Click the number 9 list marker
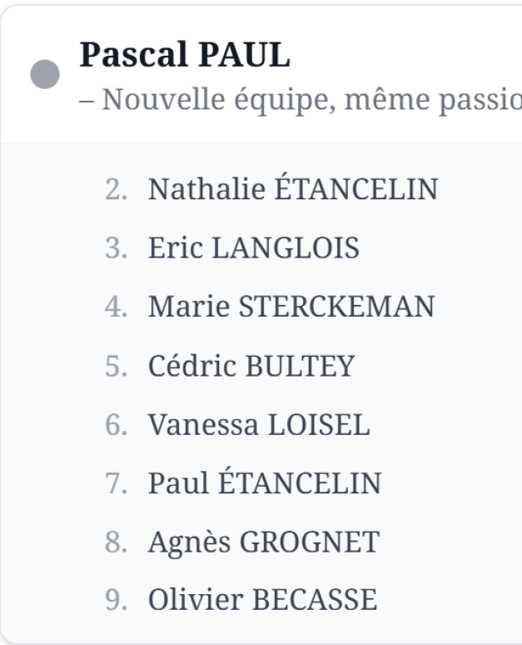Screen dimensions: 522x645 click(117, 601)
